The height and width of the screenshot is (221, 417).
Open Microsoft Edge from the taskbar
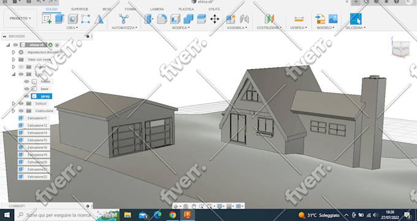[158, 215]
